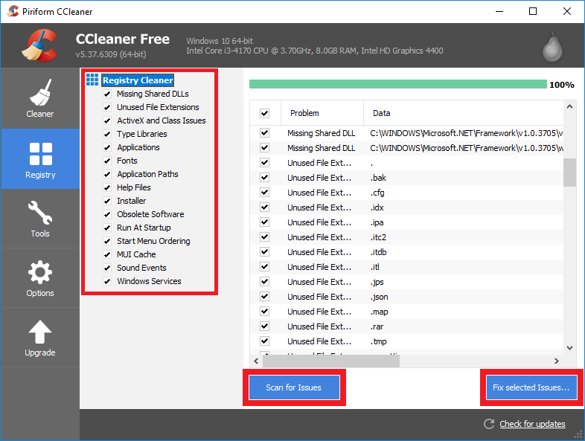The height and width of the screenshot is (441, 585).
Task: Toggle the Obsolete Software checkbox
Action: [109, 215]
